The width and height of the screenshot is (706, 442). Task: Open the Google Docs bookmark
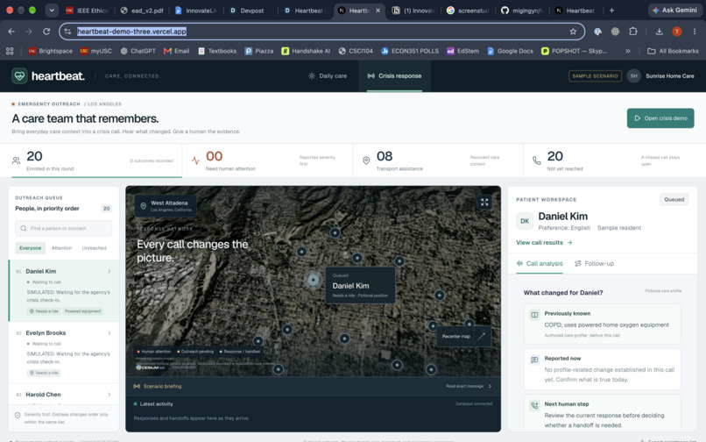click(510, 51)
